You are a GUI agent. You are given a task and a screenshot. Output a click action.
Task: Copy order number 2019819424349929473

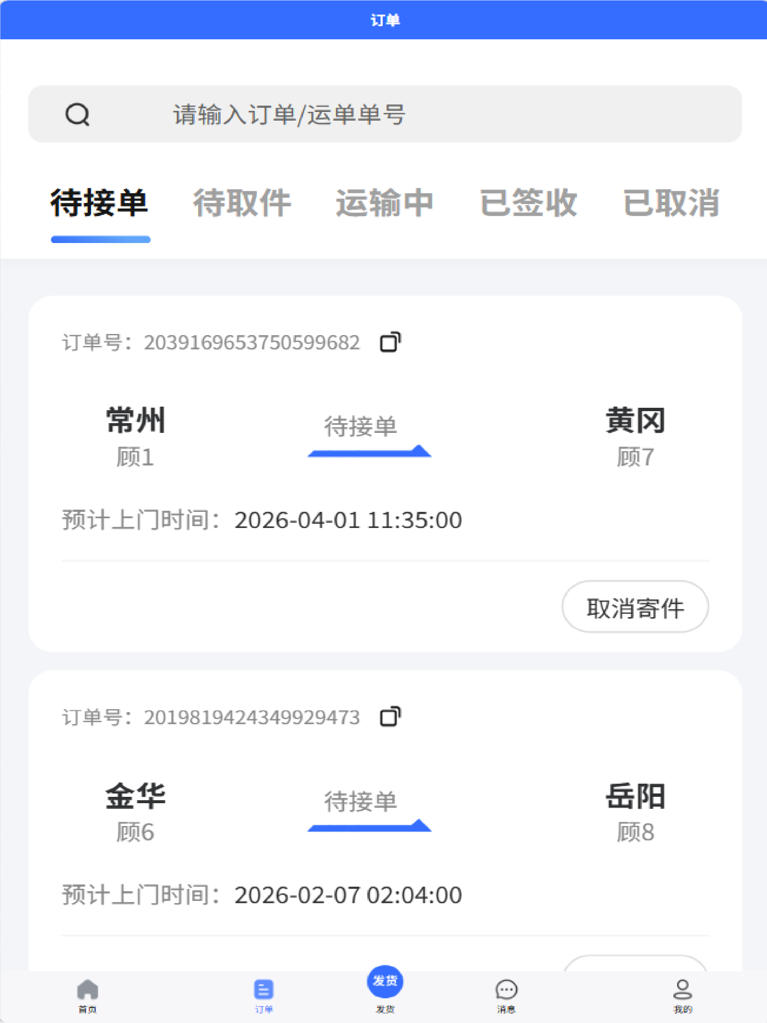point(391,717)
